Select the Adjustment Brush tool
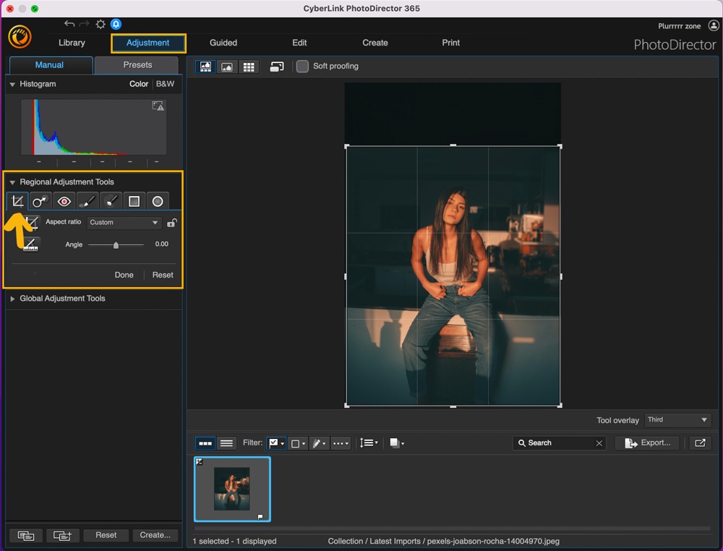Image resolution: width=723 pixels, height=551 pixels. [x=87, y=202]
